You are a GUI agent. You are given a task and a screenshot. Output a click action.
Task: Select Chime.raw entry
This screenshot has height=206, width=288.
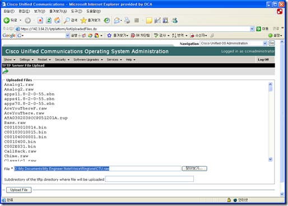16,156
